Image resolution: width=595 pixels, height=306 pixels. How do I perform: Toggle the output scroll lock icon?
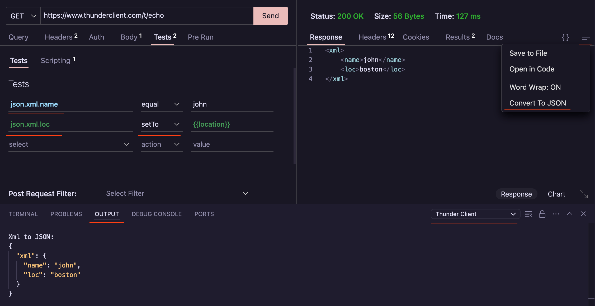click(542, 214)
